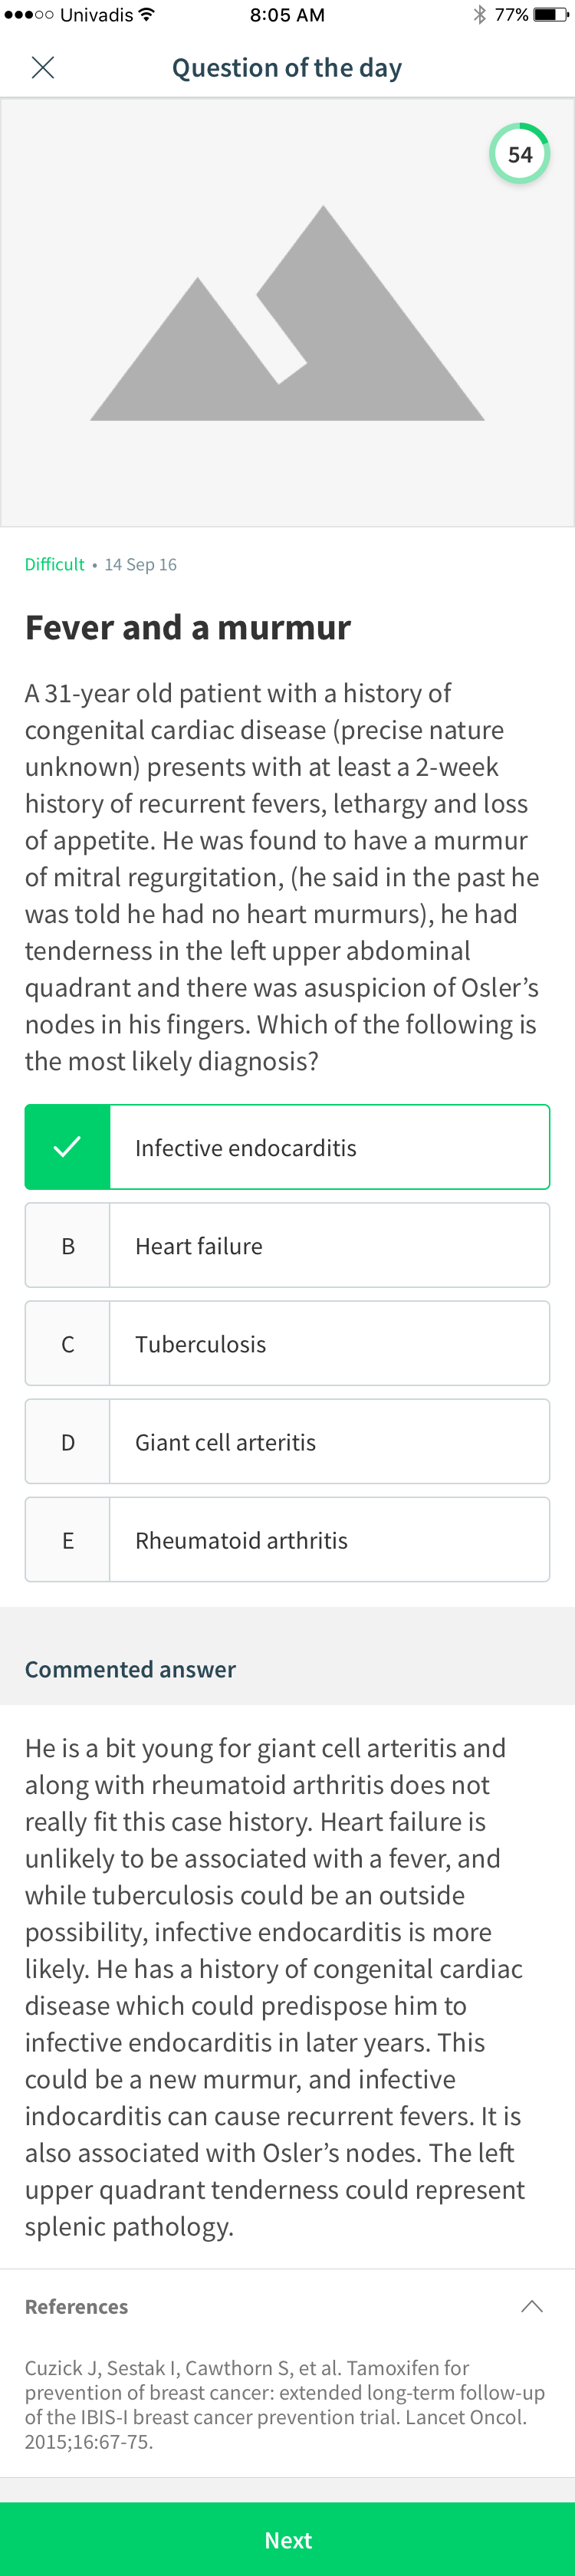
Task: Tap the Commented answer header
Action: (x=130, y=1669)
